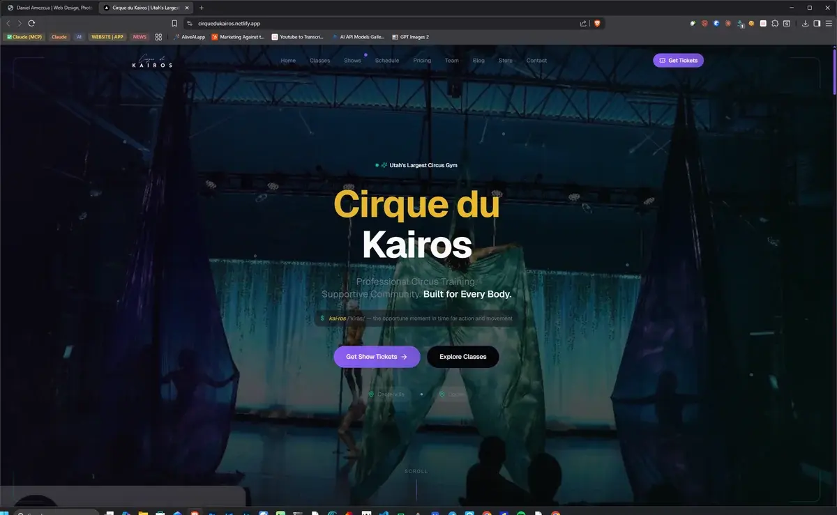Open the Contact nav link
The image size is (837, 515).
[x=536, y=61]
